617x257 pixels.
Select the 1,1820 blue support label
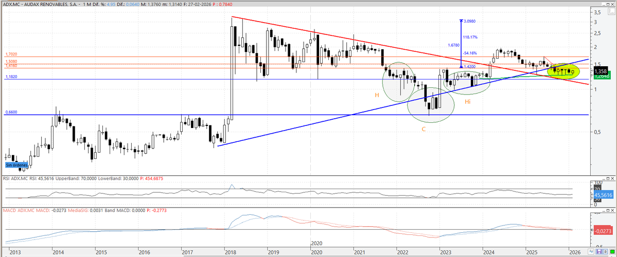11,77
